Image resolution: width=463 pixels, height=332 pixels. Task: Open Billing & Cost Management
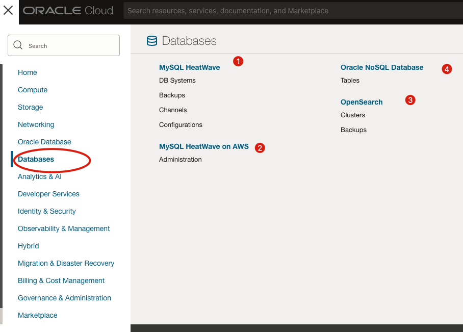61,280
